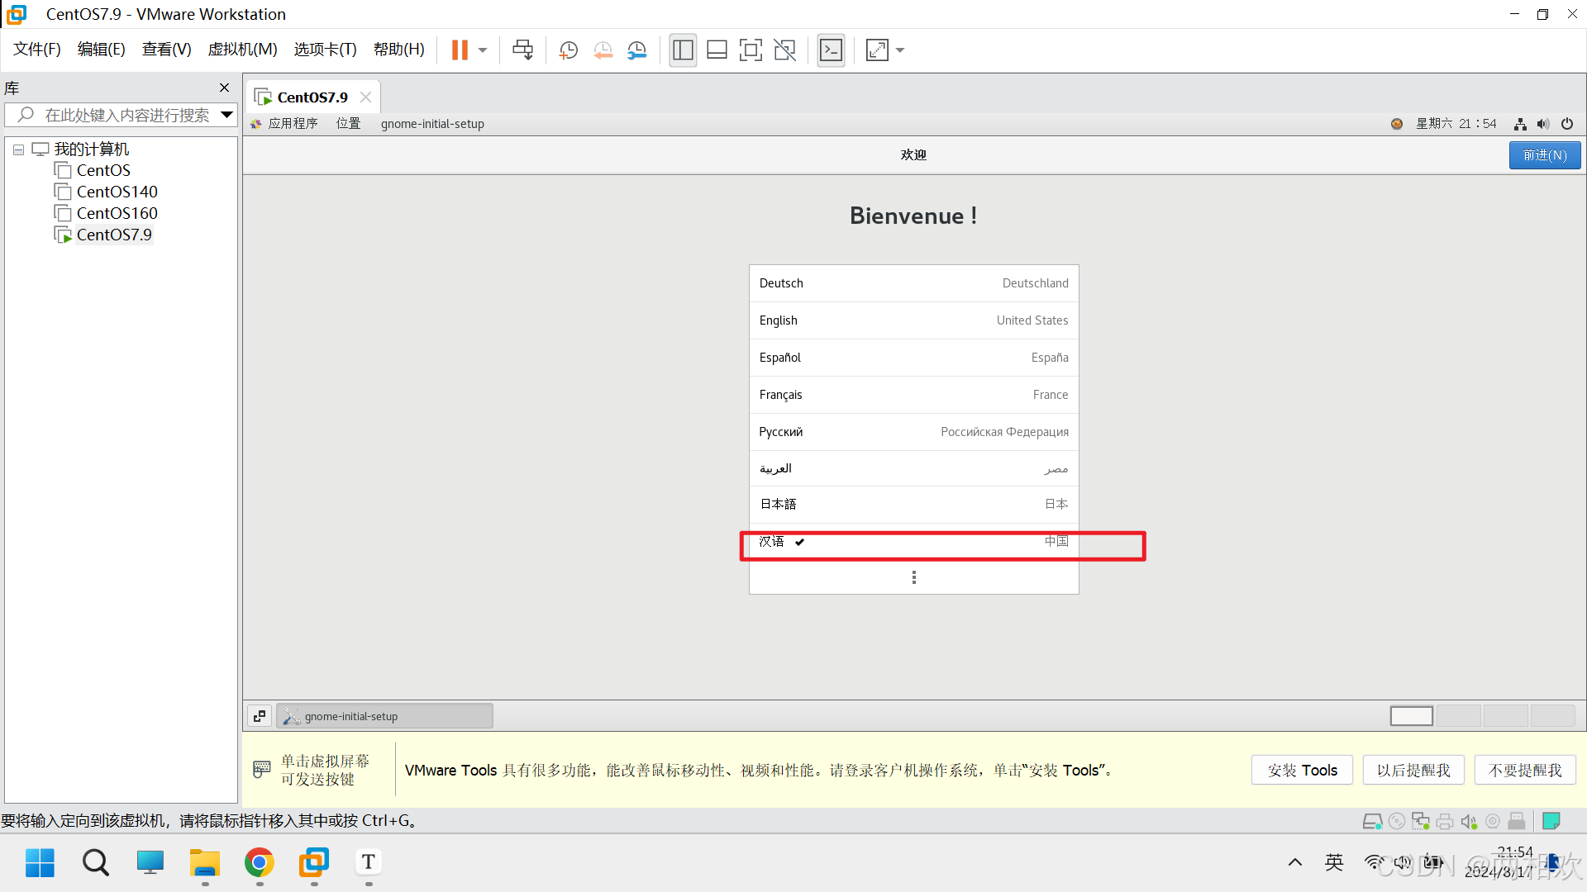Show more languages via three dots
1587x892 pixels.
(x=913, y=577)
